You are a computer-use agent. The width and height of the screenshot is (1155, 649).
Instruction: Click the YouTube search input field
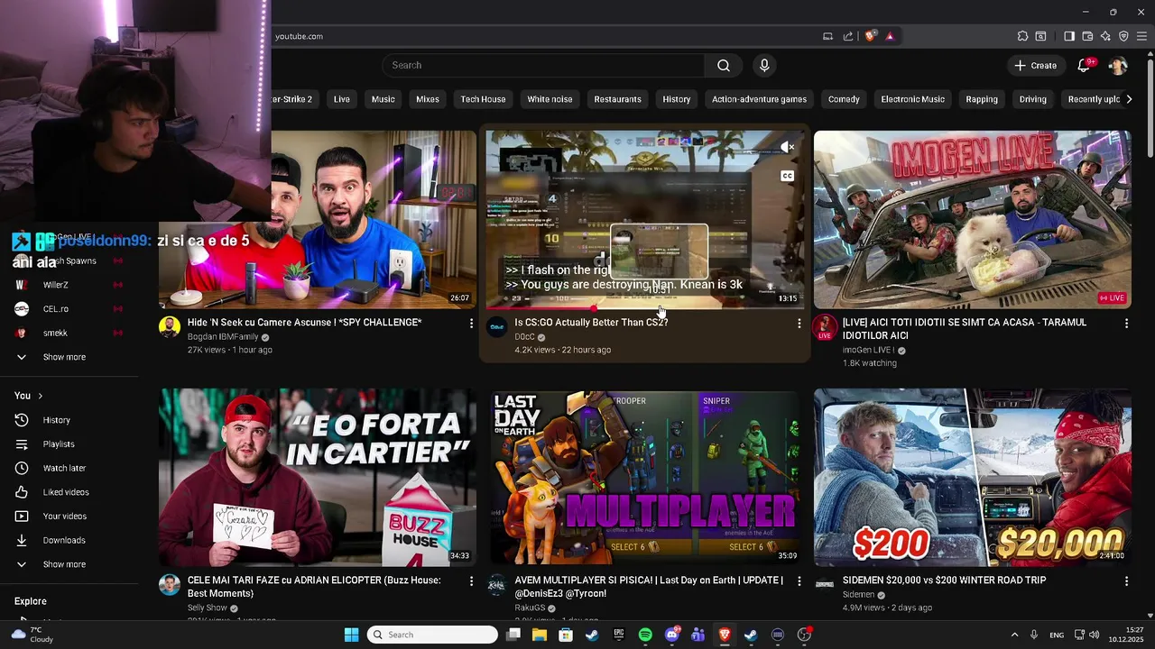coord(543,65)
